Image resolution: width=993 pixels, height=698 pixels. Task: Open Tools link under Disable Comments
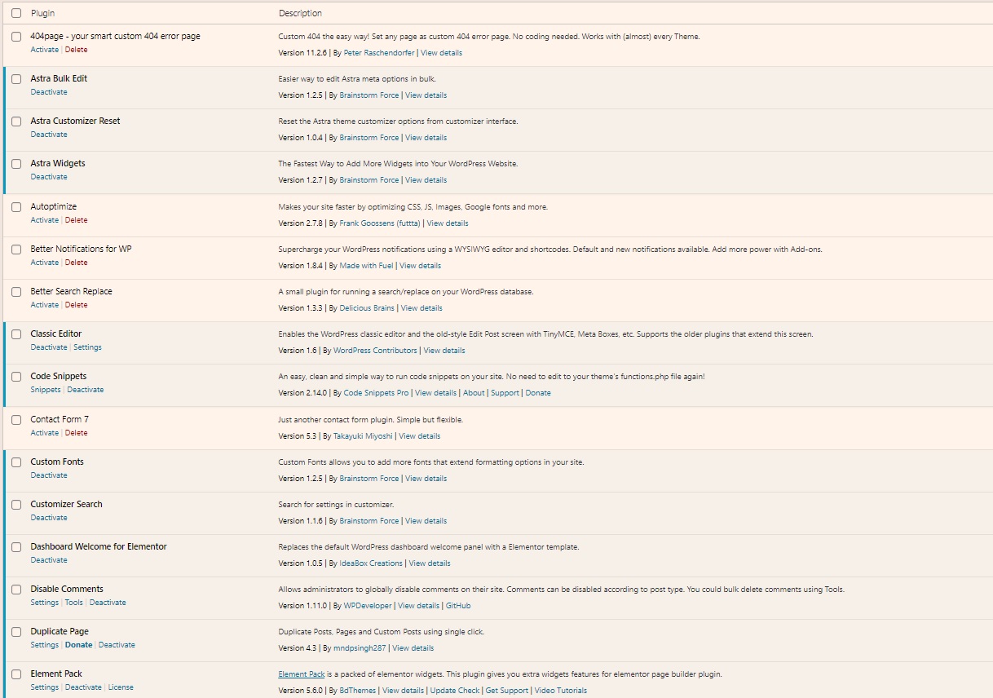[74, 603]
